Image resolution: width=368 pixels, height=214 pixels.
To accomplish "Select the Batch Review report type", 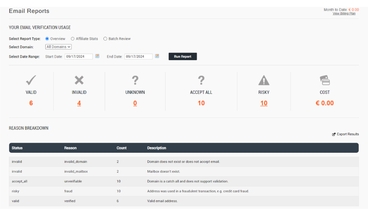I will (105, 39).
